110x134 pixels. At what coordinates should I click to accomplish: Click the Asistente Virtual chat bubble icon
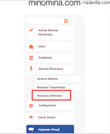point(31,130)
